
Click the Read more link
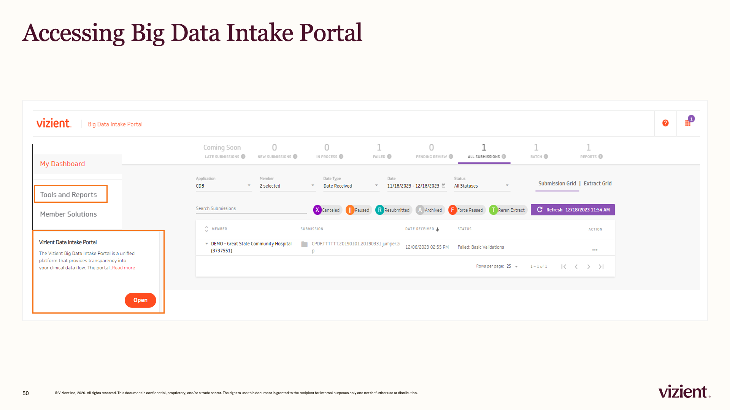tap(123, 268)
